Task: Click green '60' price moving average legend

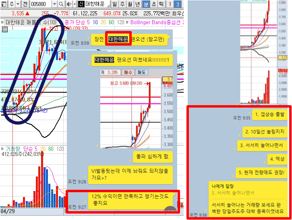Action: (x=111, y=22)
